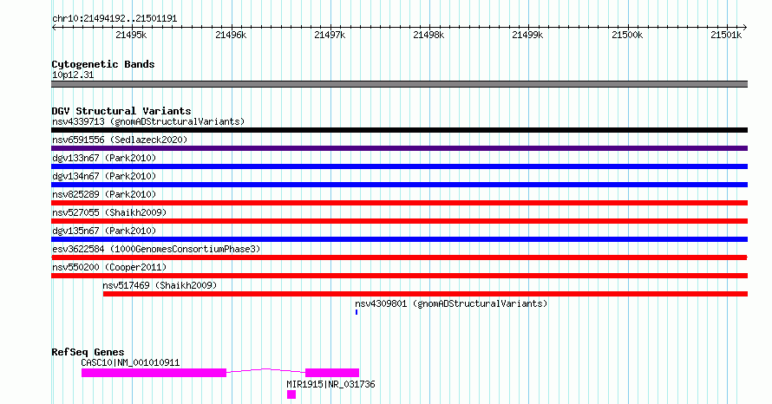Select the first large CASC10 exon block

point(154,373)
